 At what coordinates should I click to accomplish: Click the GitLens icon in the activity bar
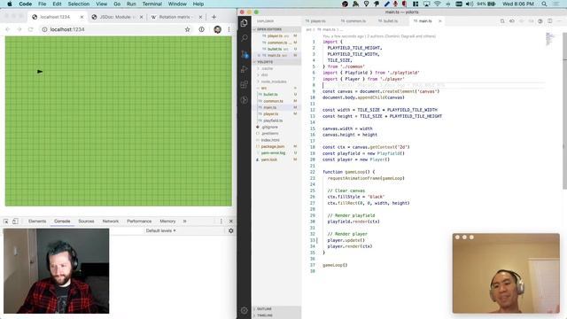(x=245, y=100)
